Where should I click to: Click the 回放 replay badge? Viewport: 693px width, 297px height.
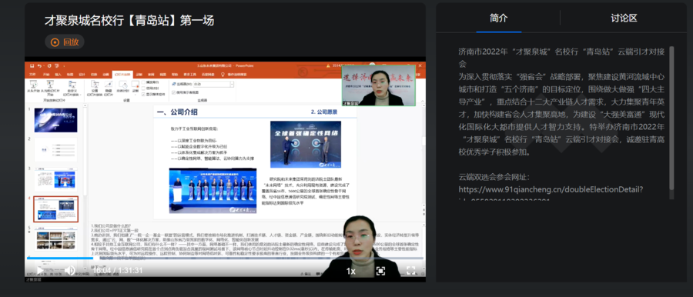[65, 42]
